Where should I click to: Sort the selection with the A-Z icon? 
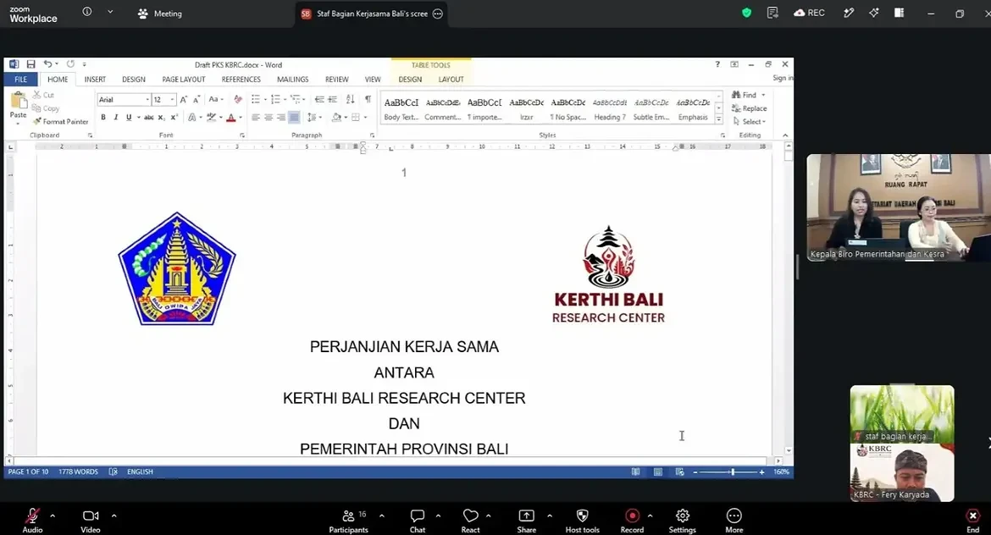pos(350,100)
